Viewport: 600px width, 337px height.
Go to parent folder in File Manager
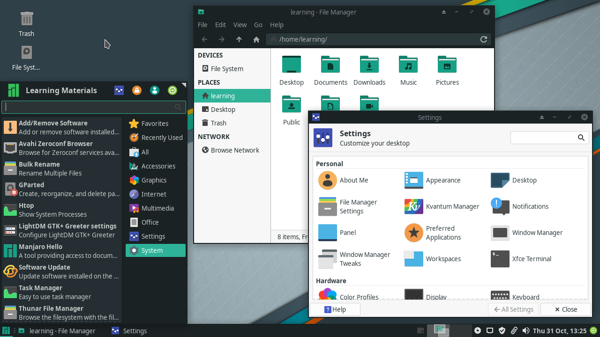point(239,39)
